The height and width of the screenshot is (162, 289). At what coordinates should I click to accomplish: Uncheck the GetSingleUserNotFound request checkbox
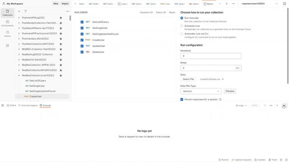(x=82, y=34)
